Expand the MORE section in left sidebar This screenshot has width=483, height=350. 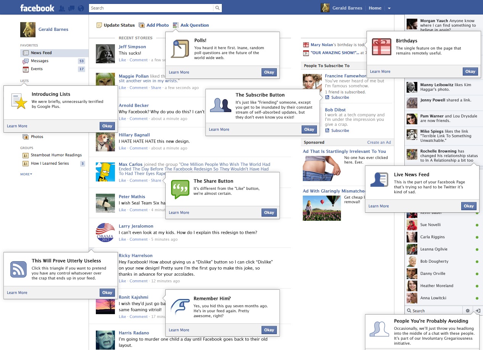26,174
